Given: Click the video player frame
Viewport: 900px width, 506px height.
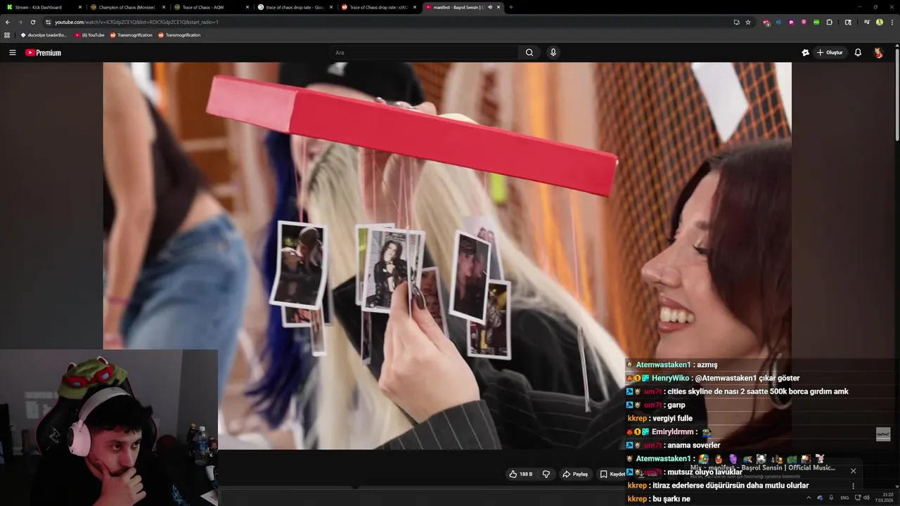Looking at the screenshot, I should pos(447,256).
